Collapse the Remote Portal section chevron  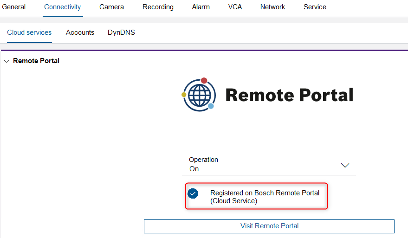pyautogui.click(x=6, y=61)
